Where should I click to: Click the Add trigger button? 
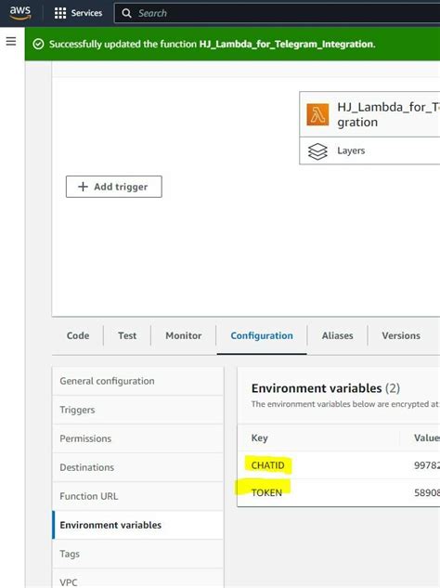point(114,187)
